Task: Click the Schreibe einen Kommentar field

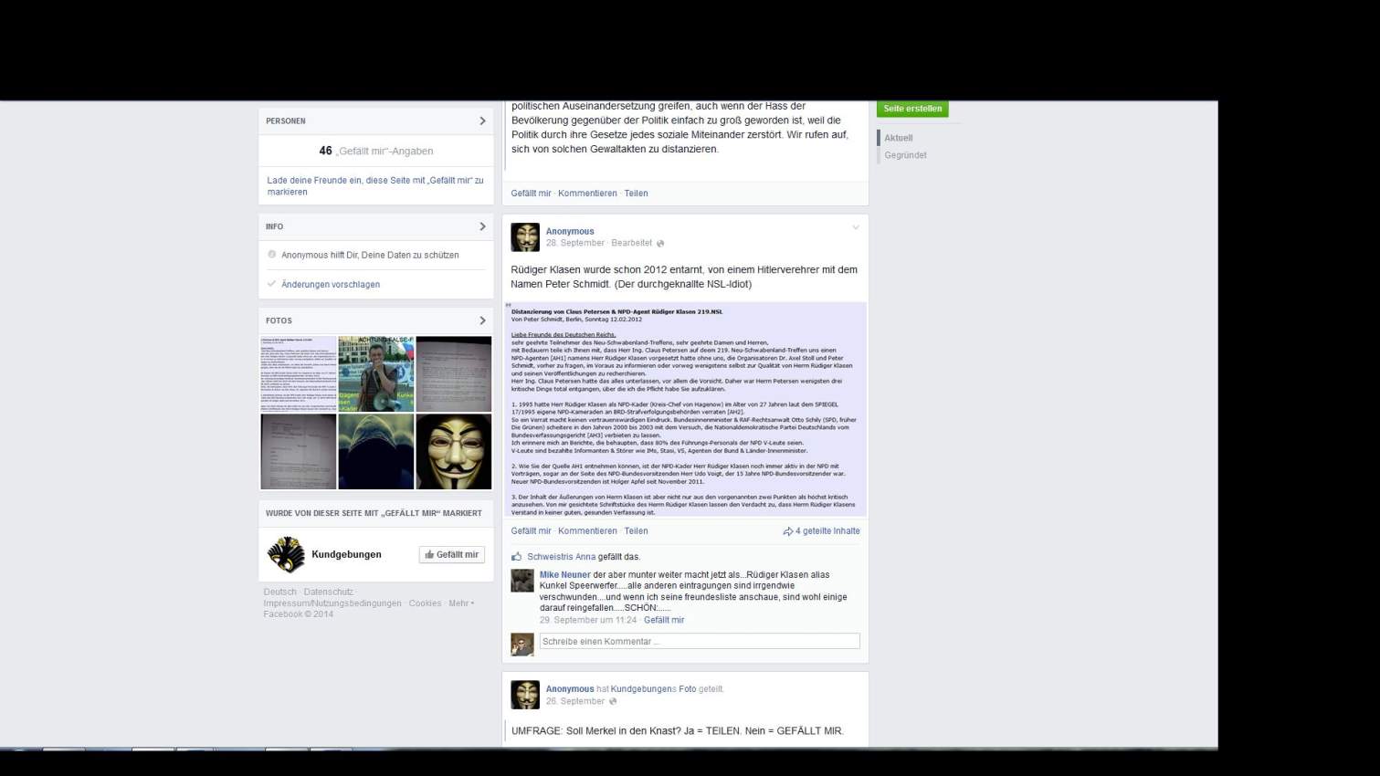Action: [700, 641]
